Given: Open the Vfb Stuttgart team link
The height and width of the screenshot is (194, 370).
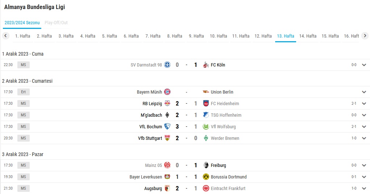Looking at the screenshot, I should [150, 138].
